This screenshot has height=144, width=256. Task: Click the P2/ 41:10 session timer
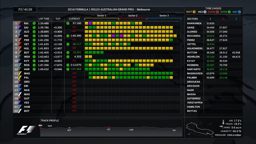coord(25,9)
